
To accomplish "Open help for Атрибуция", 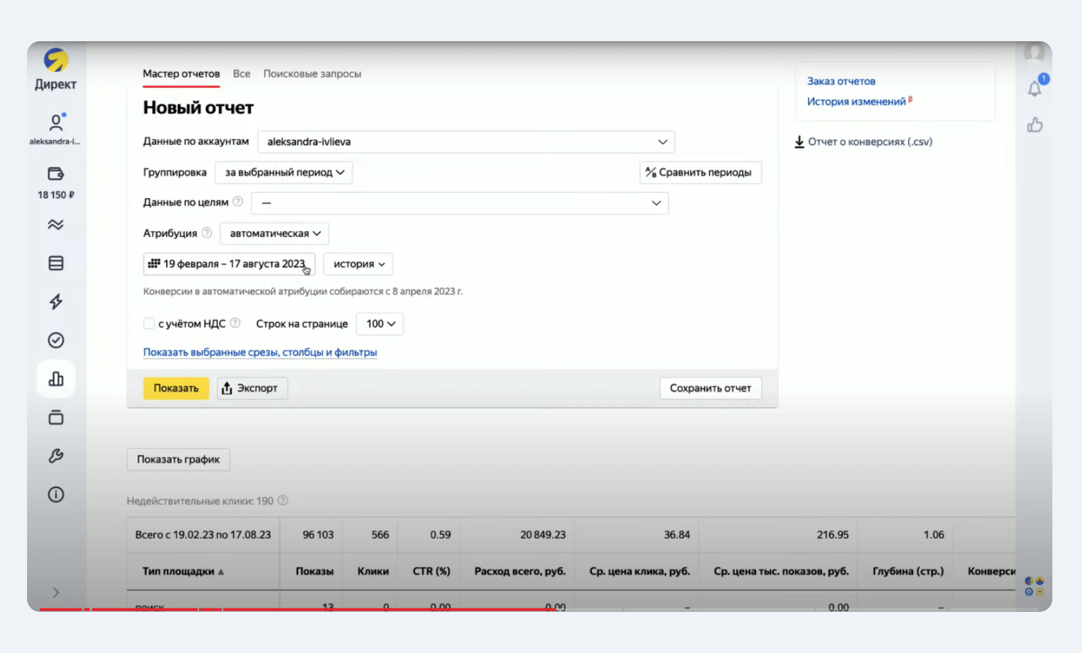I will [207, 232].
